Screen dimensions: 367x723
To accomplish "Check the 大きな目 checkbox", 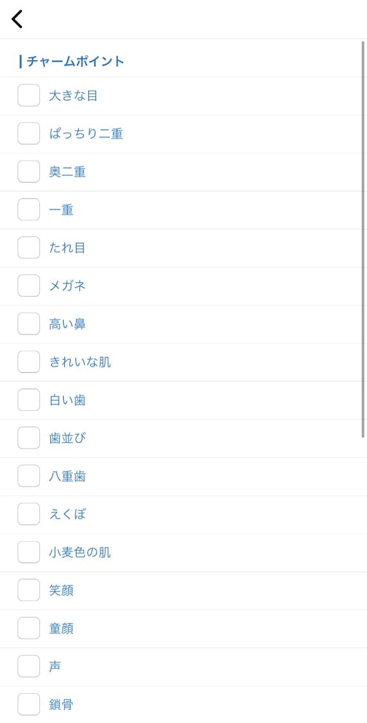I will tap(28, 95).
